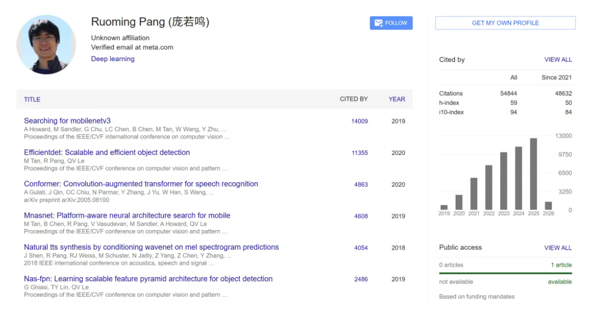
Task: Open the Searching for mobilenetv3 paper
Action: click(67, 121)
